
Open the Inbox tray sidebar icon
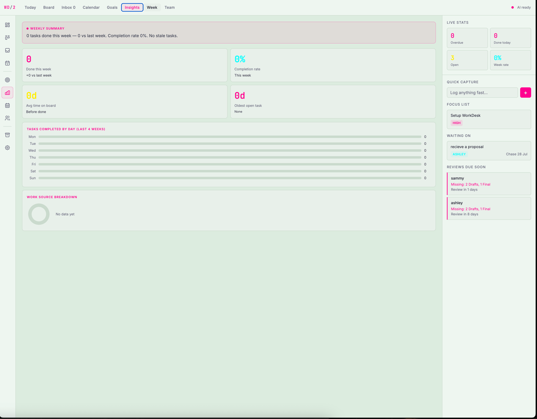coord(8,50)
